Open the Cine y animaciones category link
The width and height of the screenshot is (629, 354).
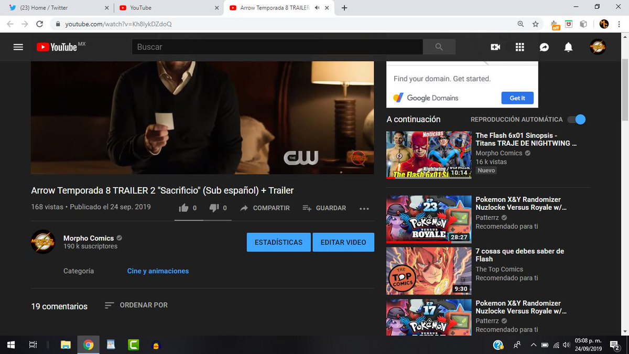point(158,271)
